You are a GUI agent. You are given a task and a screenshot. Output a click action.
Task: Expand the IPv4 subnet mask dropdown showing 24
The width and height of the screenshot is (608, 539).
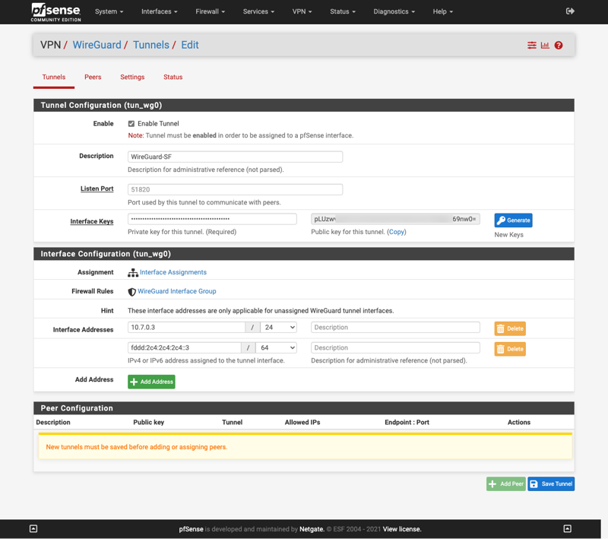click(x=278, y=327)
